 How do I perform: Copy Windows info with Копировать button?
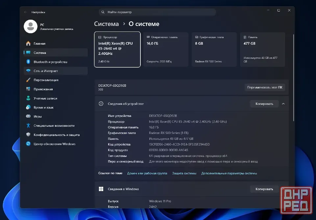point(264,189)
